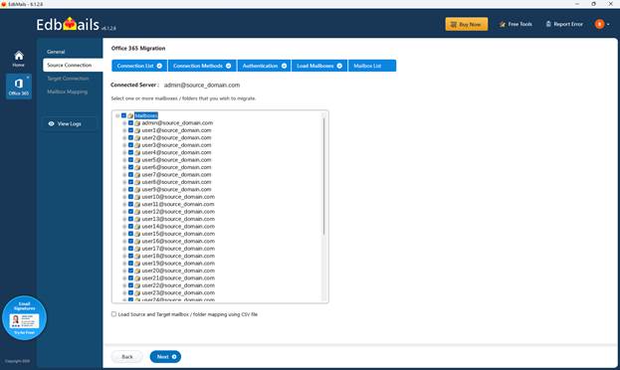Select the Mailbox List step tab
620x370 pixels.
click(372, 66)
